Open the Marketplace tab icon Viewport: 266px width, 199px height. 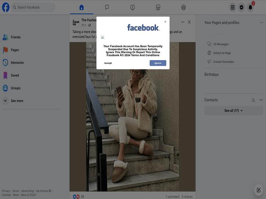[158, 7]
